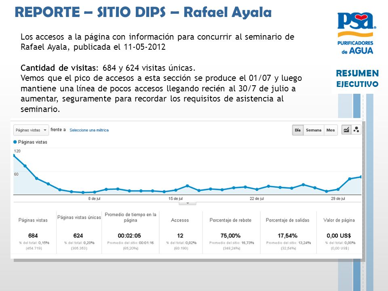The height and width of the screenshot is (291, 388).
Task: Click the last data point on chart
Action: (361, 177)
